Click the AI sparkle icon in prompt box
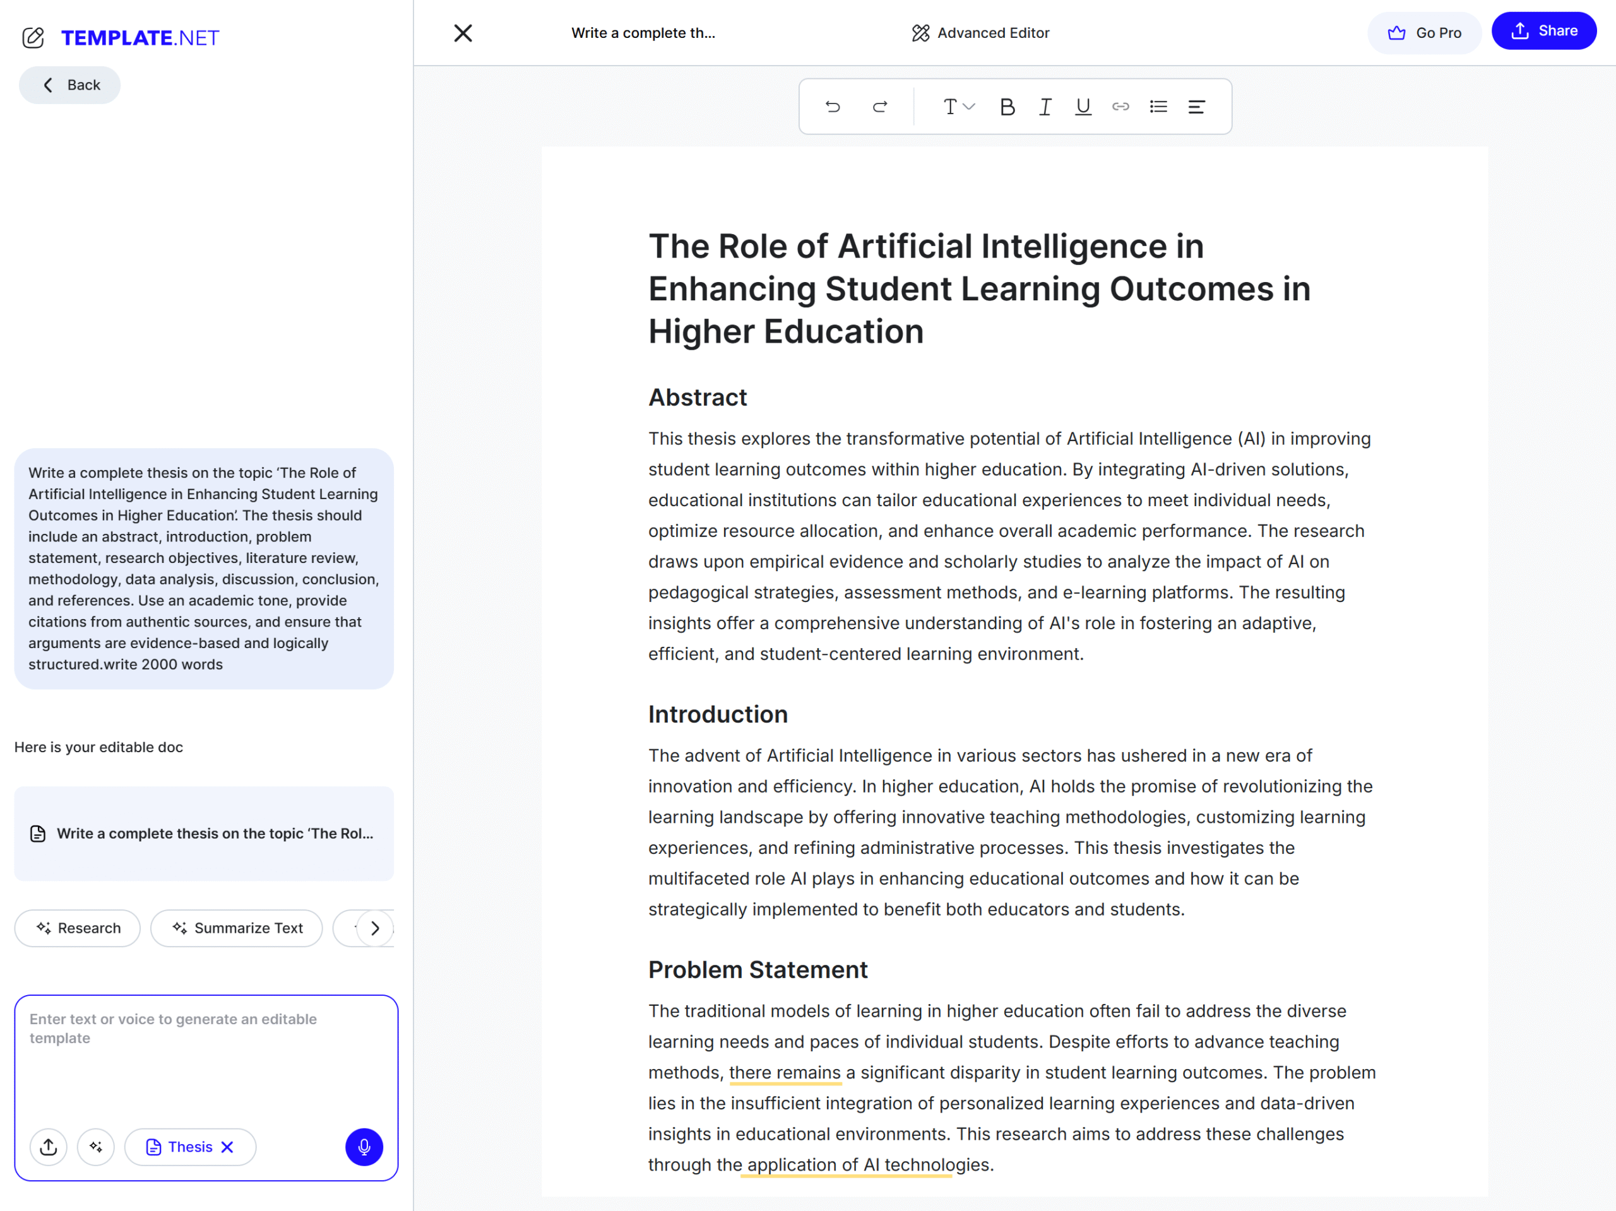Screen dimensions: 1616x1211 (x=96, y=1147)
